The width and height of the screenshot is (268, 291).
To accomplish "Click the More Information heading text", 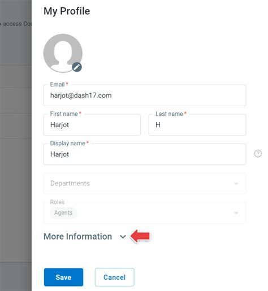I will click(78, 237).
